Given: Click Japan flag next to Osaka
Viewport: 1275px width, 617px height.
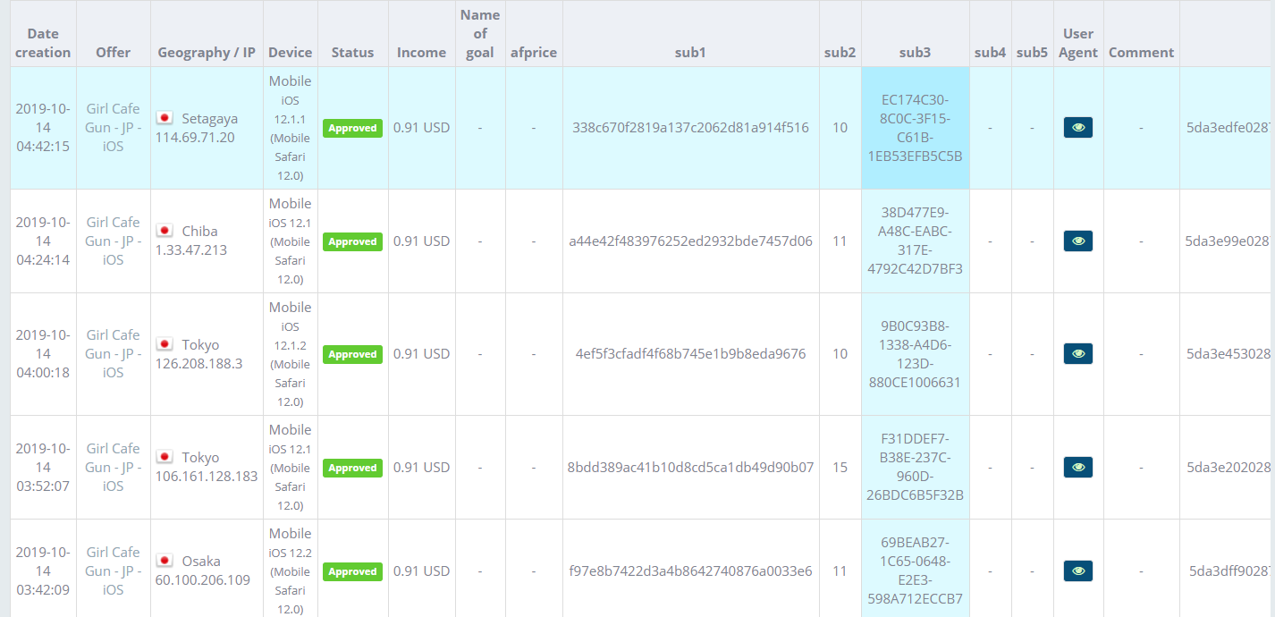Looking at the screenshot, I should (165, 561).
